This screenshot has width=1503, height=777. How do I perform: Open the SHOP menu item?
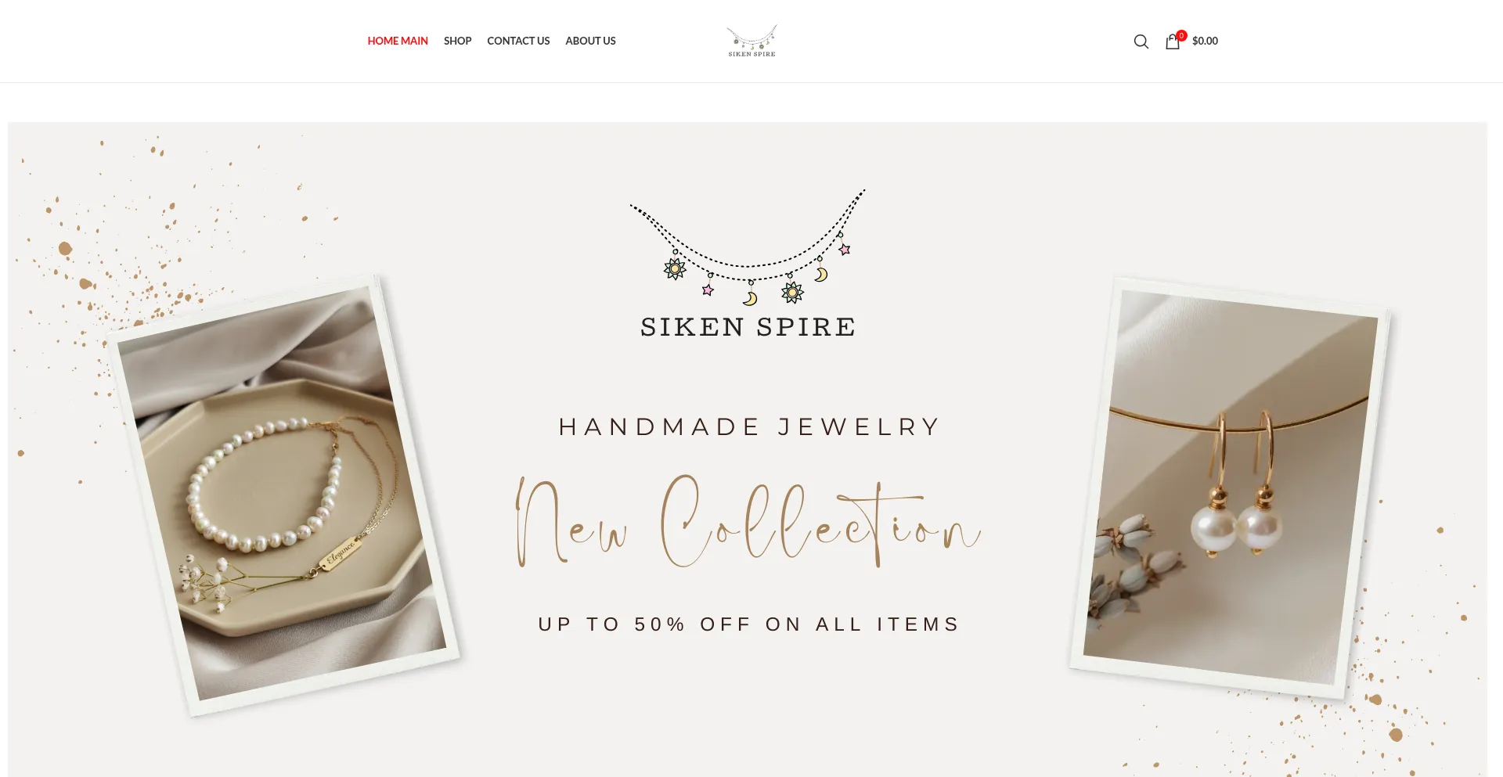(x=457, y=41)
